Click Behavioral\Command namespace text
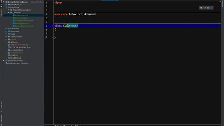 pos(82,14)
